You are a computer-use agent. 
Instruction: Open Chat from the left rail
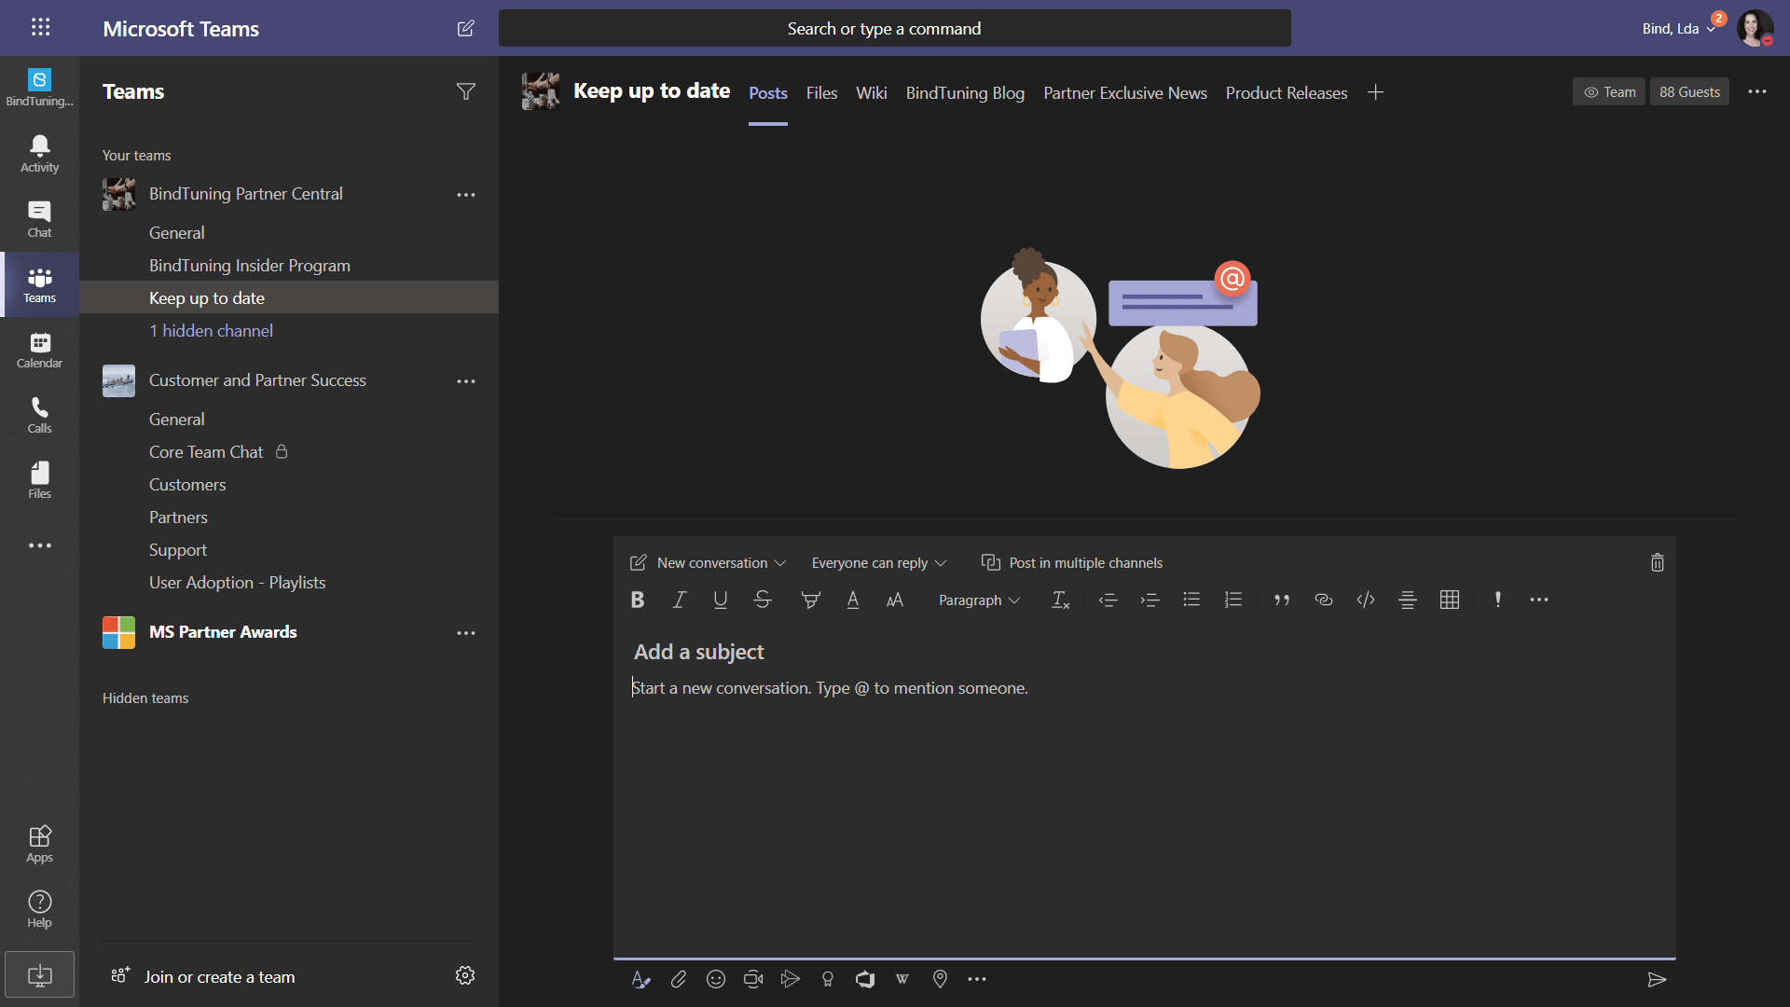[x=39, y=219]
